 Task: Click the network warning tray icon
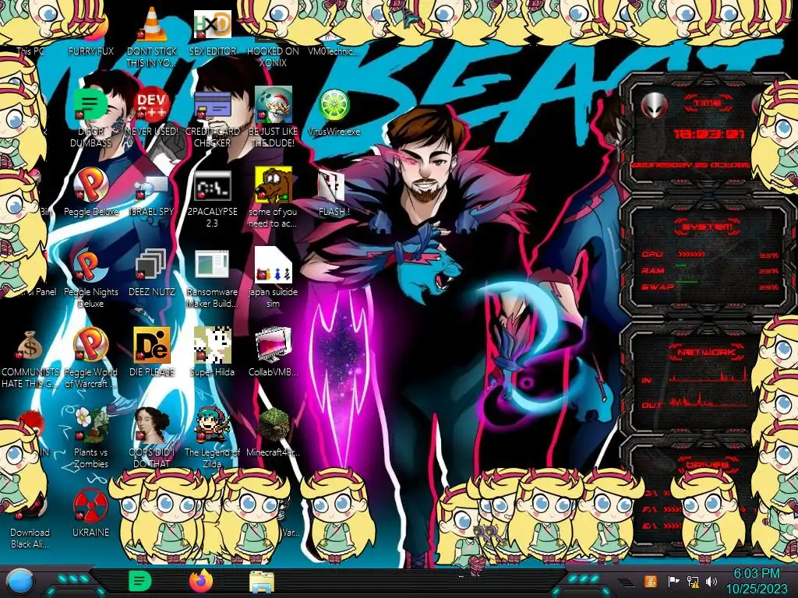692,581
